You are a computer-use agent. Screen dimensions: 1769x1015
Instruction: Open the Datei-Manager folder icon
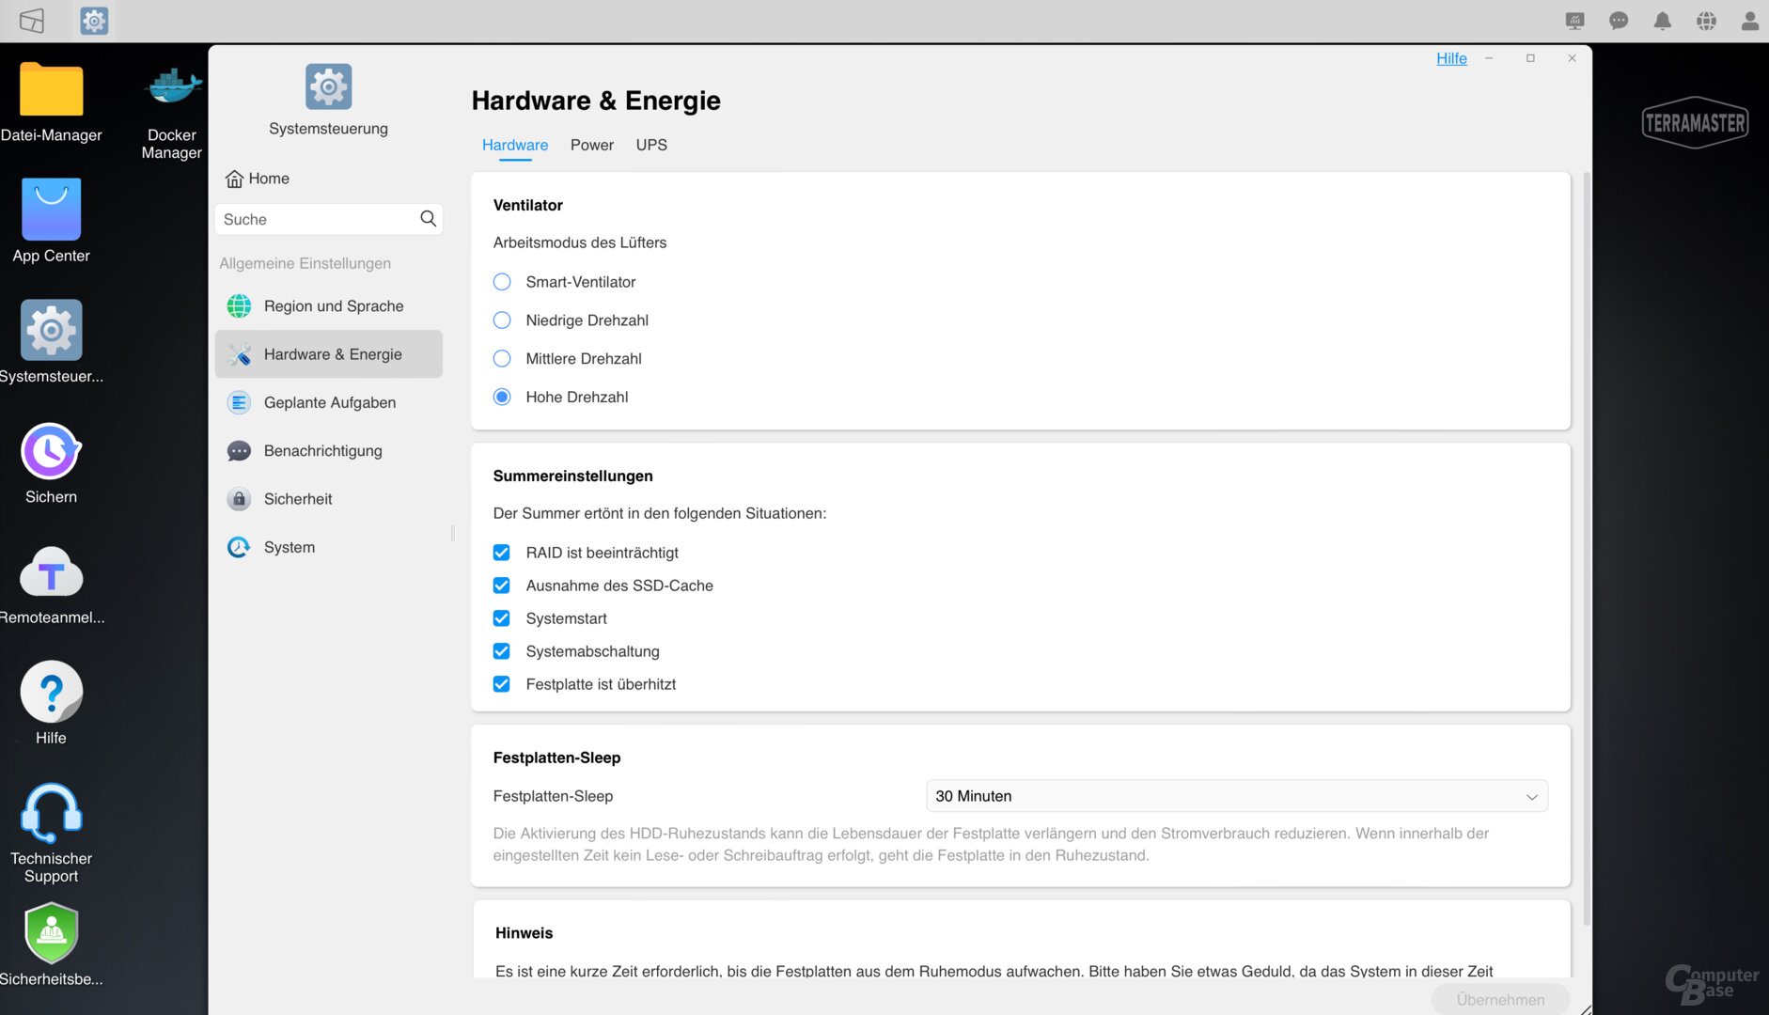[52, 91]
